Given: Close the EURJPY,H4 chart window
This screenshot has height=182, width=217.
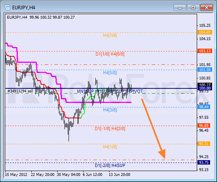Looking at the screenshot, I should [x=206, y=7].
